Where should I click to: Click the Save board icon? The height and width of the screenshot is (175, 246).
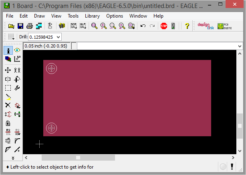pyautogui.click(x=20, y=26)
